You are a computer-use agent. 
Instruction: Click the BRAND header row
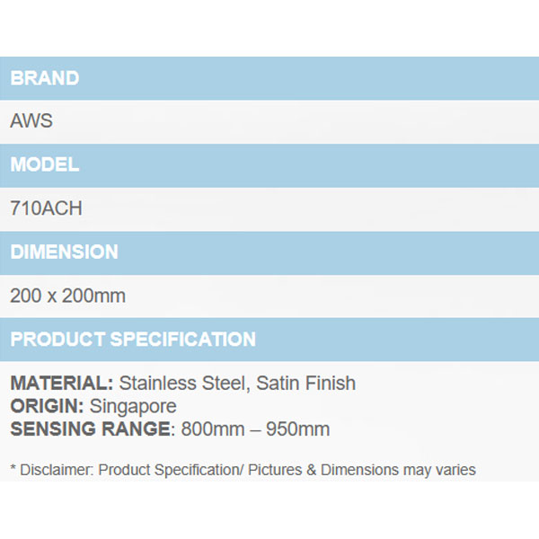click(x=269, y=78)
